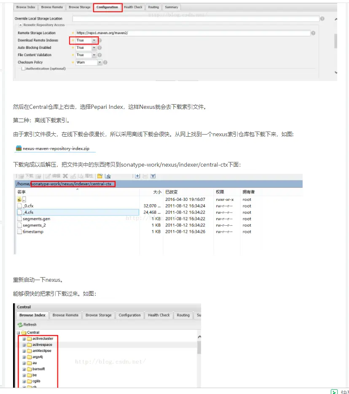Click the plus select icon in file manager toolbar

137,176
